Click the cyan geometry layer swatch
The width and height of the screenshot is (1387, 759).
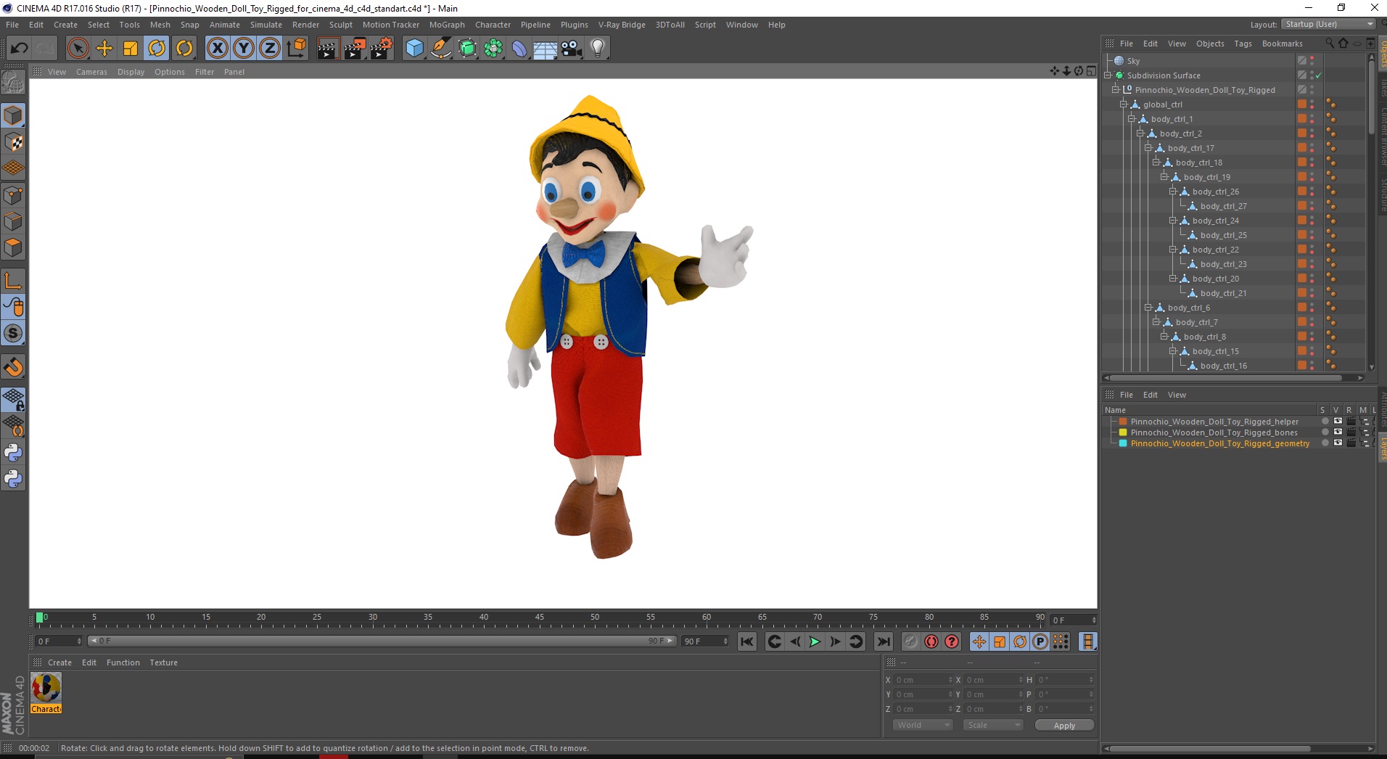point(1123,443)
